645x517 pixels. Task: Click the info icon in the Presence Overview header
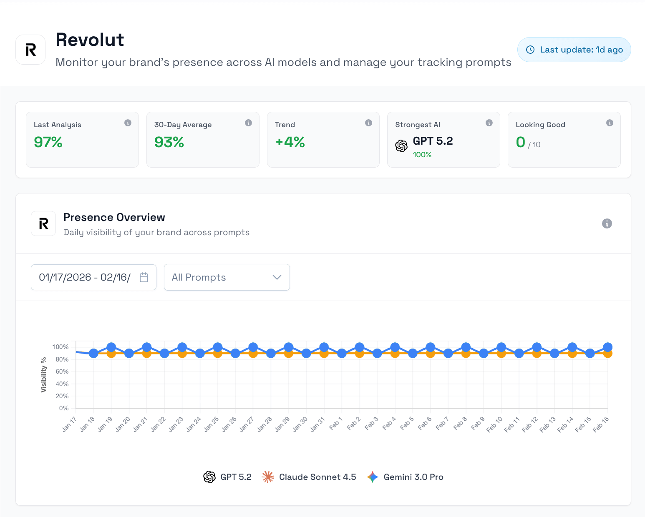pyautogui.click(x=607, y=223)
